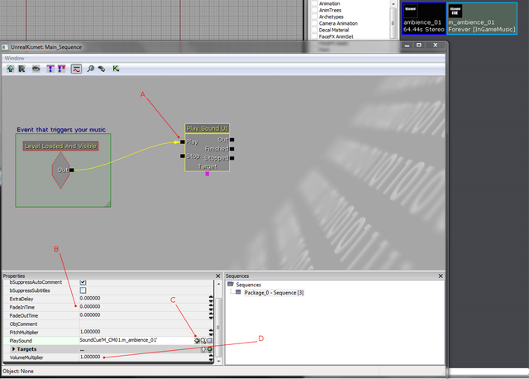This screenshot has height=379, width=529.
Task: Toggle the Archetypes filter checkbox in browser
Action: 314,17
